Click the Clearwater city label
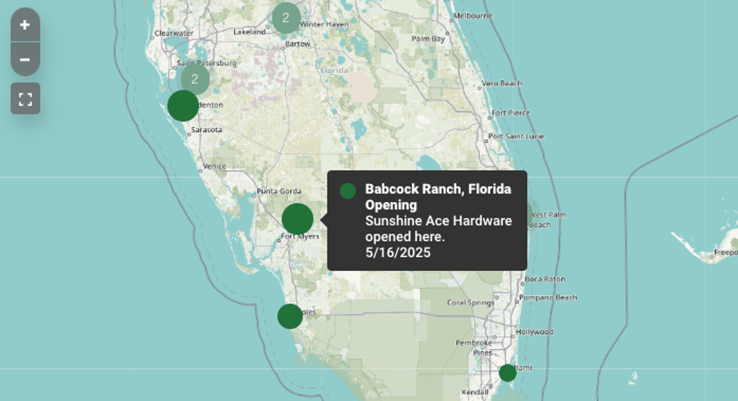The image size is (738, 401). pyautogui.click(x=174, y=33)
